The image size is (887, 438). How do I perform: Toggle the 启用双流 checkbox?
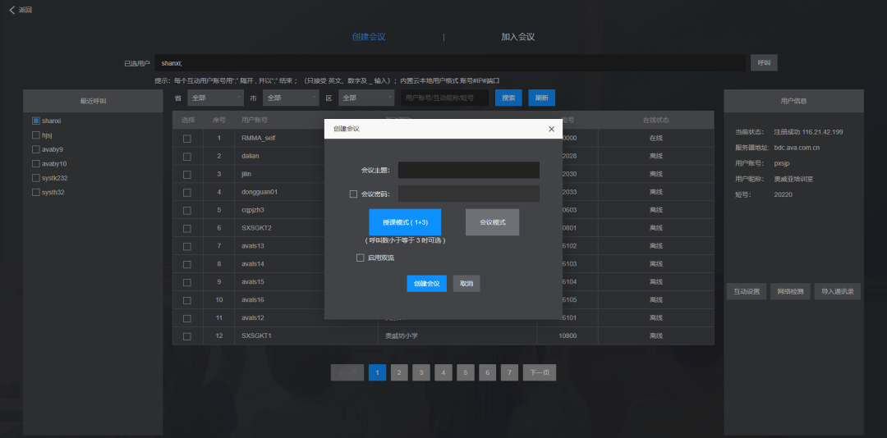[x=360, y=258]
